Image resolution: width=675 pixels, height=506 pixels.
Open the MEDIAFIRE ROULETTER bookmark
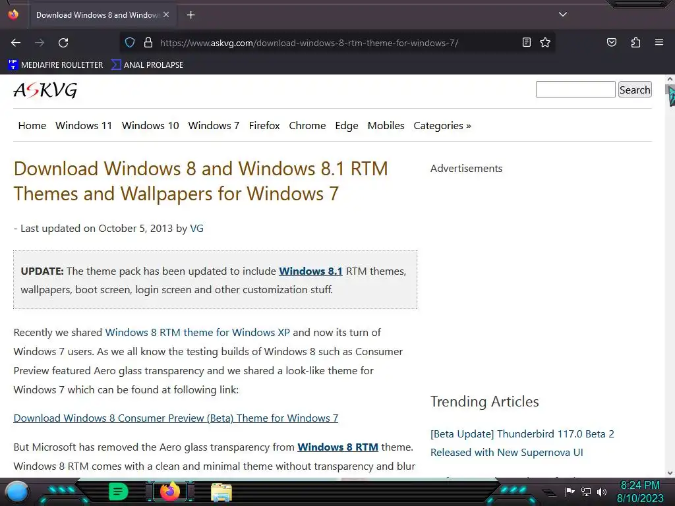click(x=55, y=65)
